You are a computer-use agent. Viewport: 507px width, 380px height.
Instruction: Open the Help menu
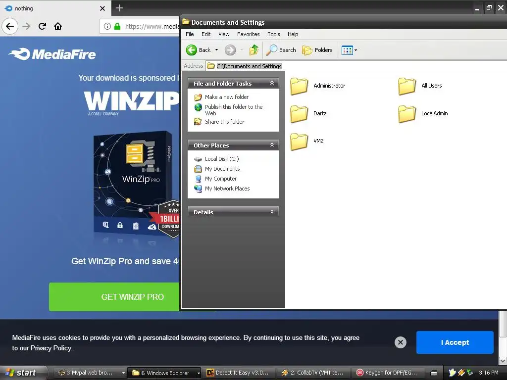coord(293,34)
